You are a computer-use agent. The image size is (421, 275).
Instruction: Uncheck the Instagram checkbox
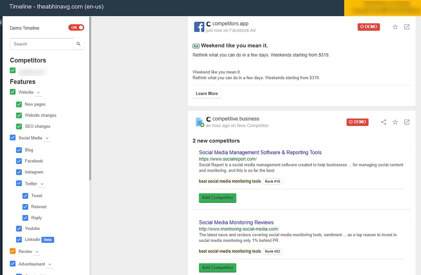point(19,172)
